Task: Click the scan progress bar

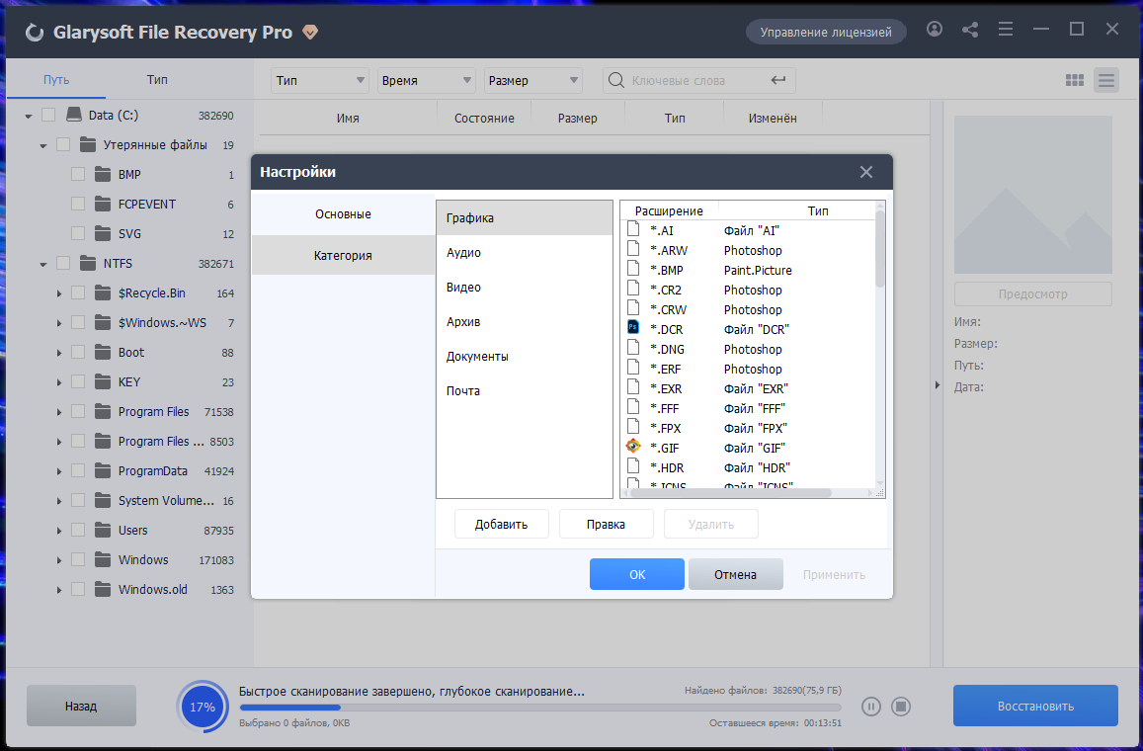Action: tap(540, 708)
